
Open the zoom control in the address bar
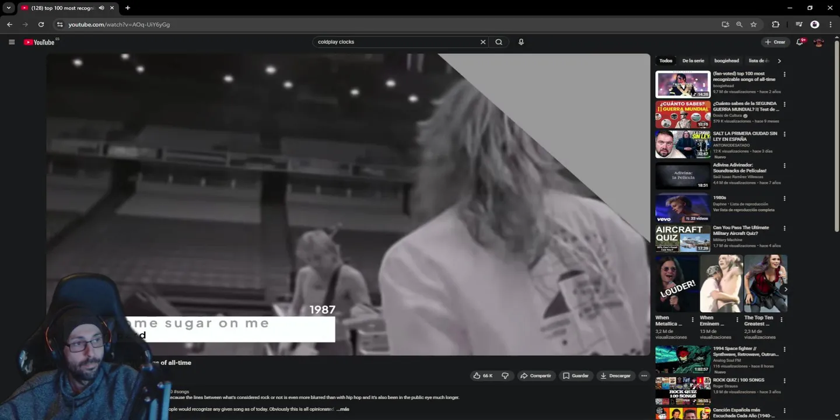[x=739, y=24]
